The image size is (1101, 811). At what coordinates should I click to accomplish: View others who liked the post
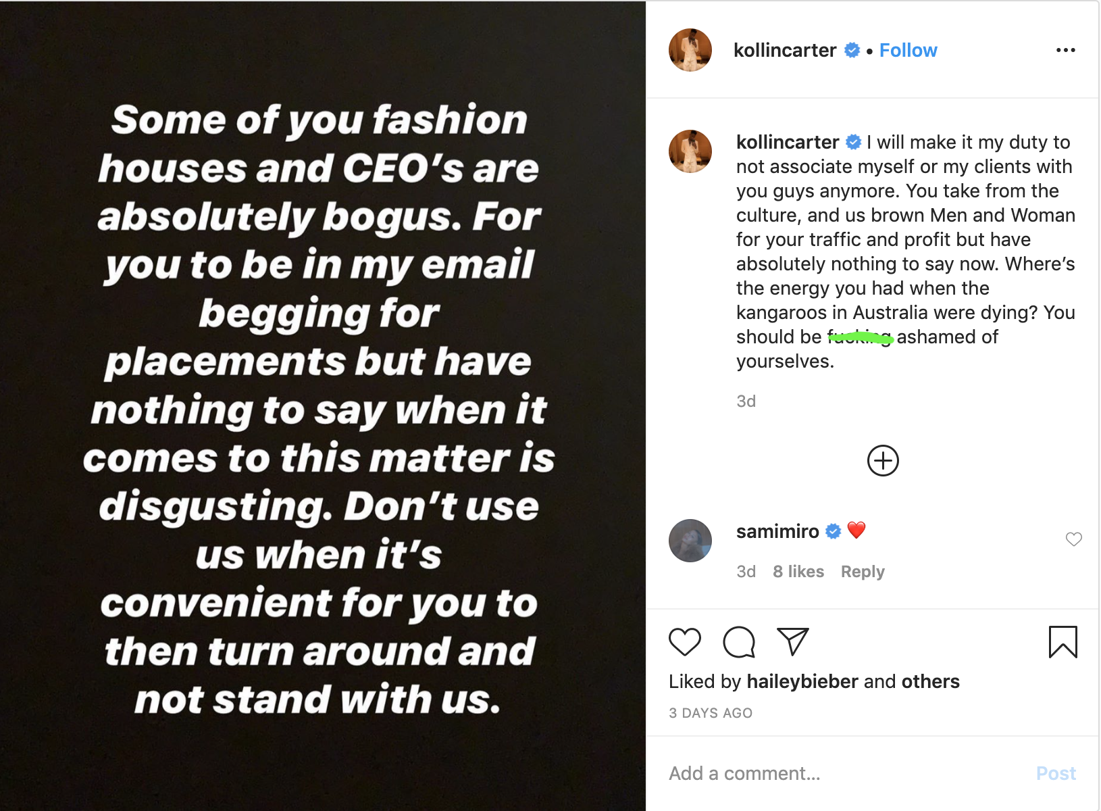(930, 681)
